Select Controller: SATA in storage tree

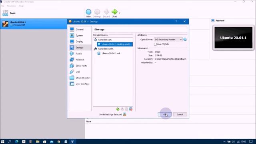[106, 49]
